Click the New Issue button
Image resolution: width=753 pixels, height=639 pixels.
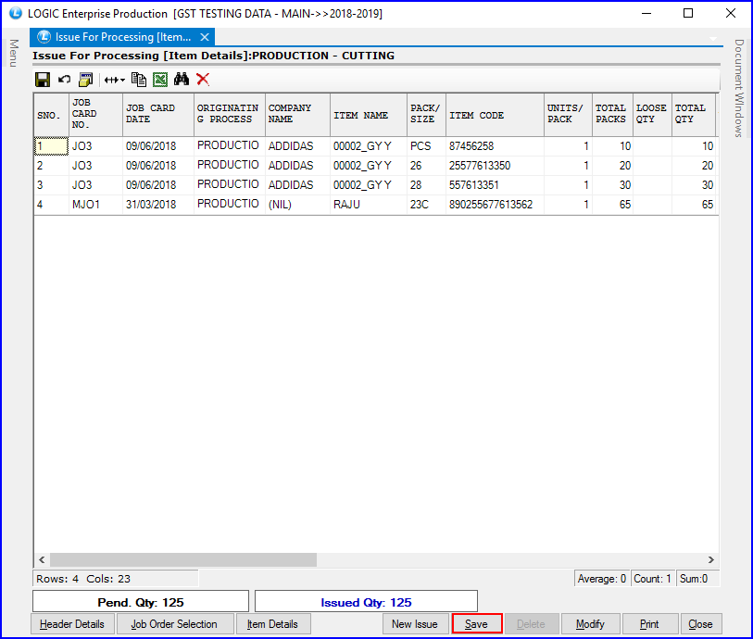point(415,623)
